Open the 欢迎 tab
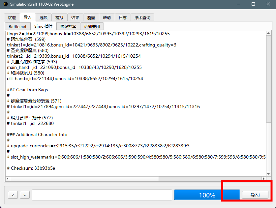Viewport: 276px width, 208px height. pos(12,17)
